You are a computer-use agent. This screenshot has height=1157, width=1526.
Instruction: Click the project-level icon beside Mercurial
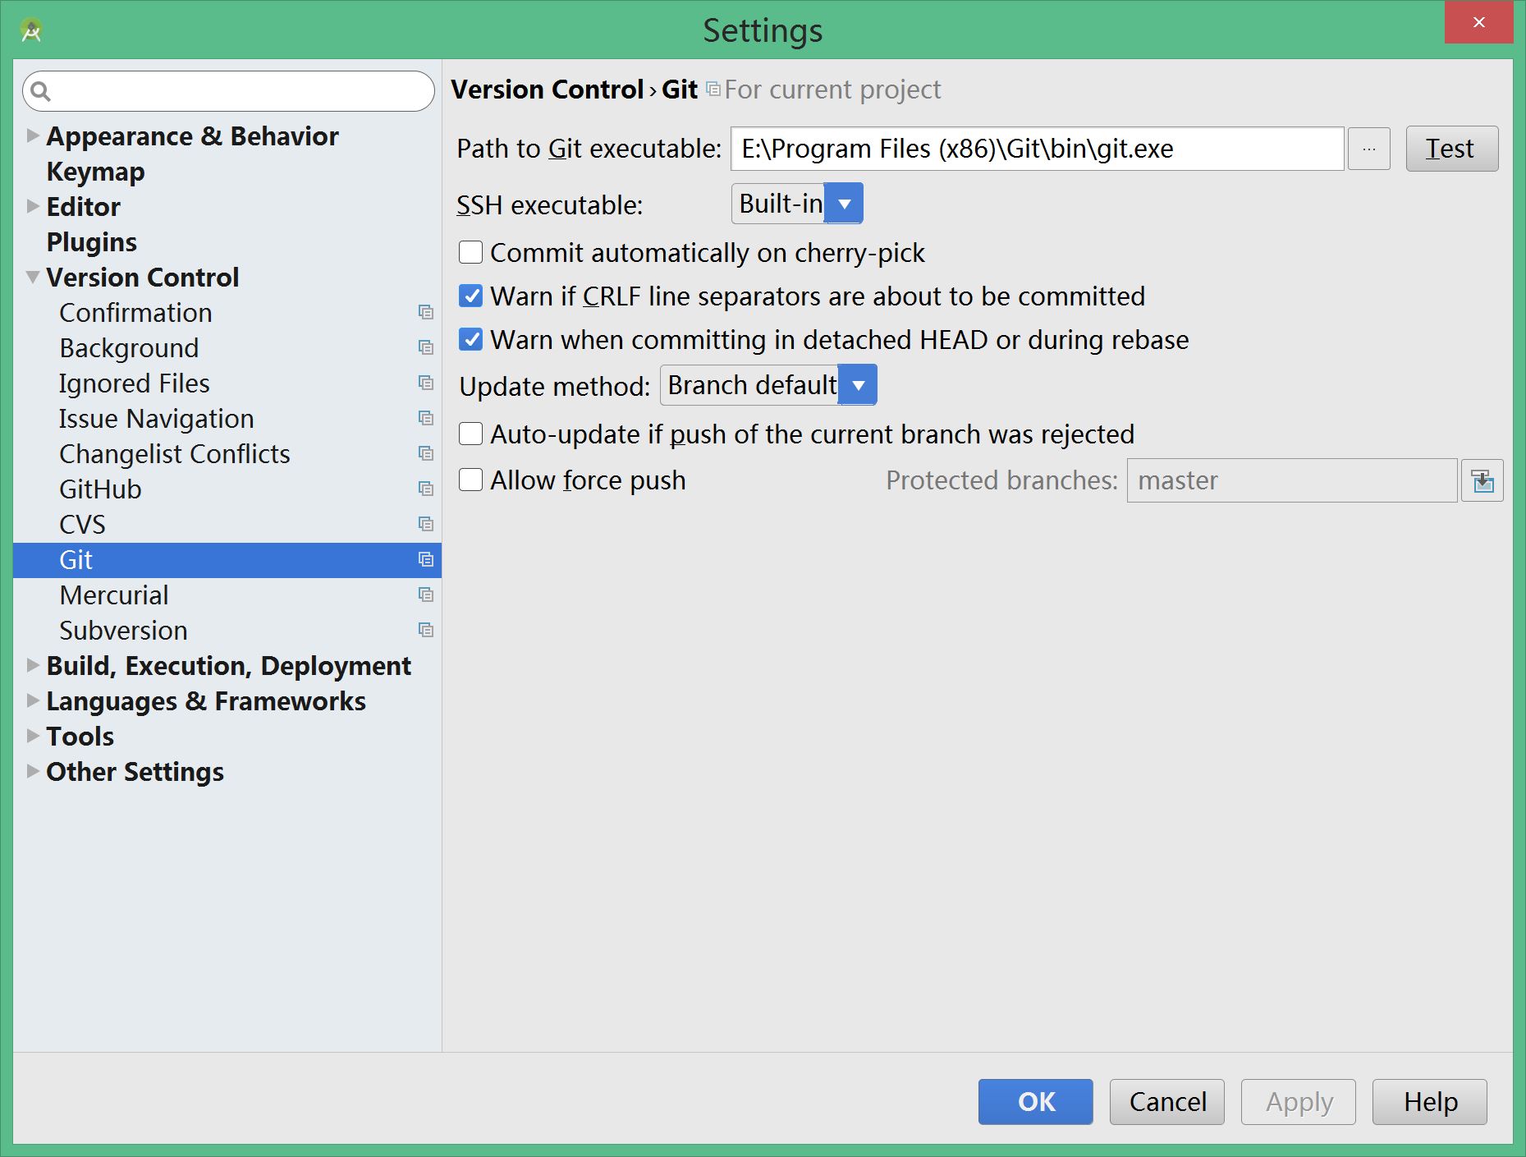click(425, 595)
